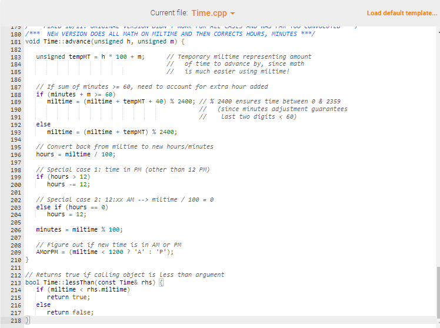Click 'return false;' statement
Screen dimensions: 440x328
(x=70, y=312)
